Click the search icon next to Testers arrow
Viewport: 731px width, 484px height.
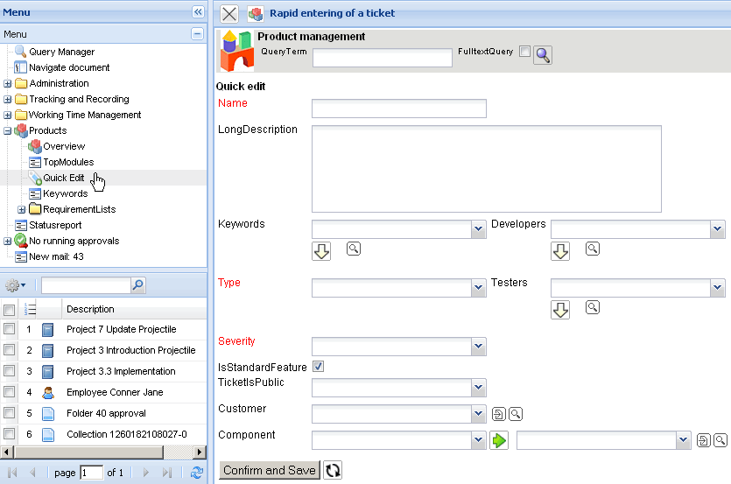[x=593, y=307]
